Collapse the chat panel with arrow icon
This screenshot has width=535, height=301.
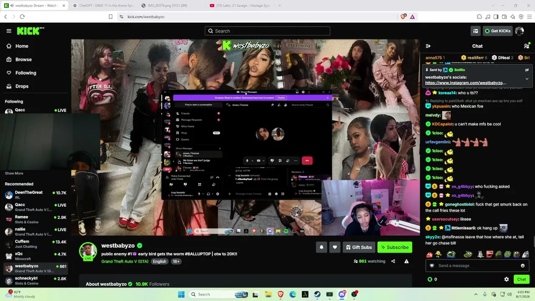(x=428, y=46)
